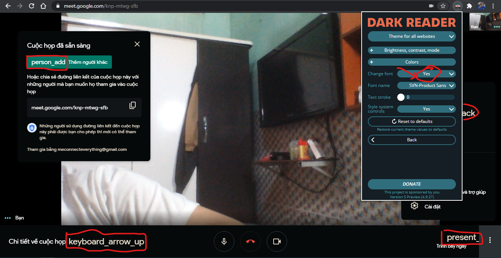501x258 pixels.
Task: Click the blue lock shield icon in dialog
Action: [x=32, y=128]
